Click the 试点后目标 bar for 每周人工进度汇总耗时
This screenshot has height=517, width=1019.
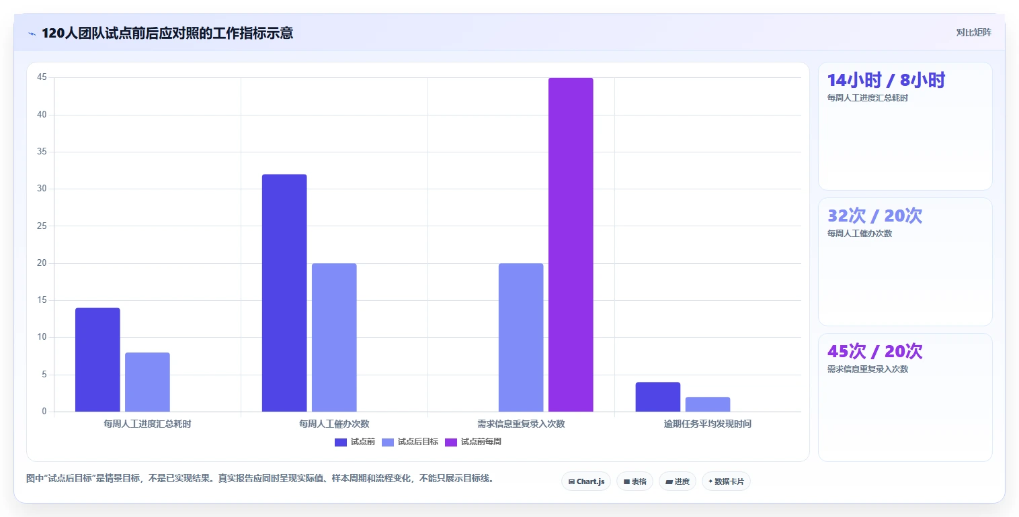(x=147, y=382)
